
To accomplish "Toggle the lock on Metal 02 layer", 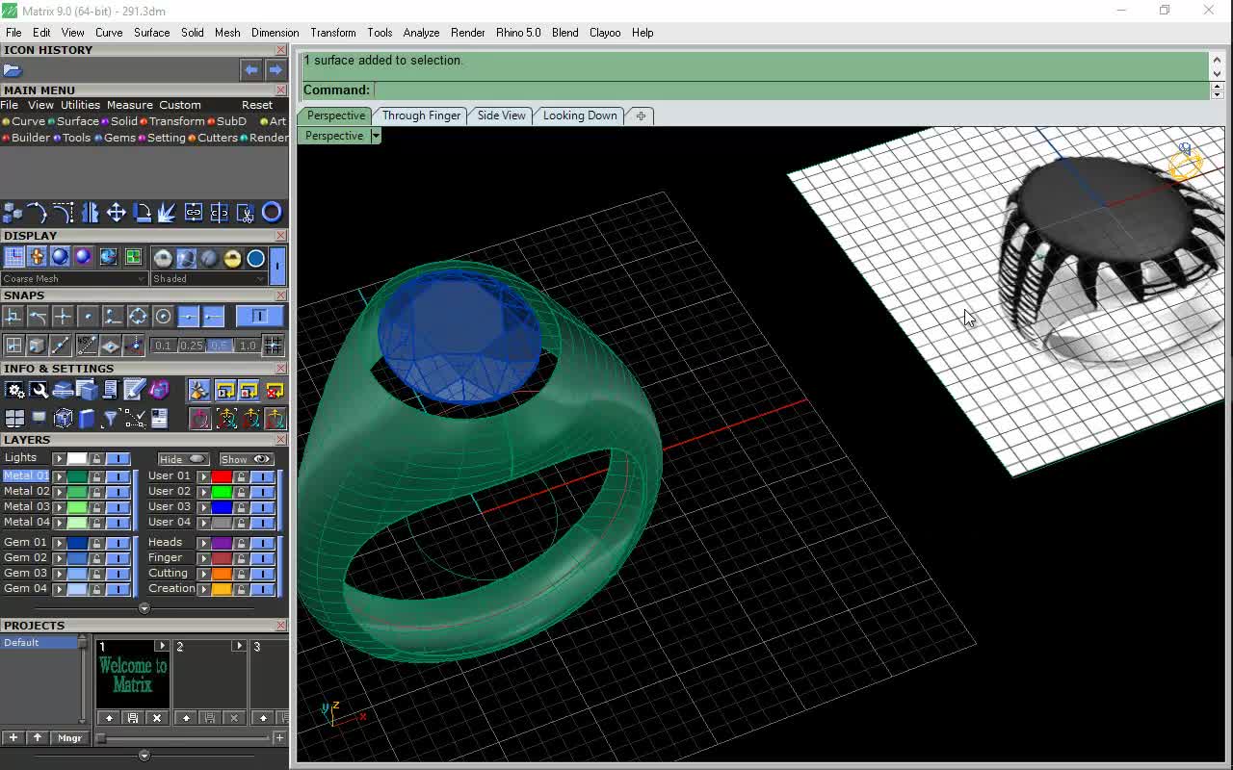I will pyautogui.click(x=96, y=492).
